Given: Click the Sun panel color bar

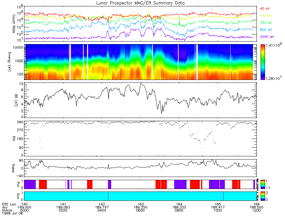Looking at the screenshot, I should 263,196.
